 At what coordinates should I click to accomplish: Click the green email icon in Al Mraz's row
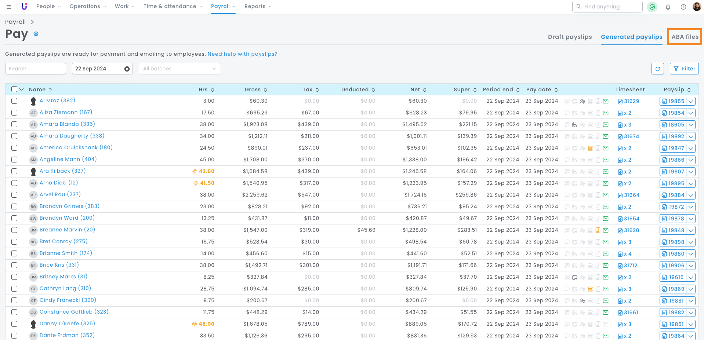[x=606, y=101]
